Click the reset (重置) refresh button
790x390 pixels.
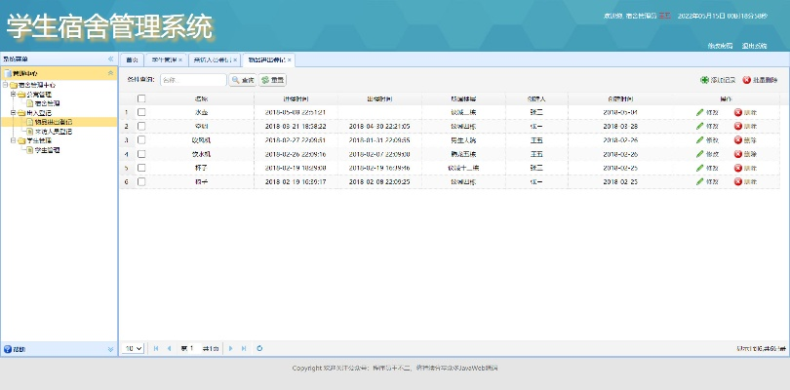[273, 80]
